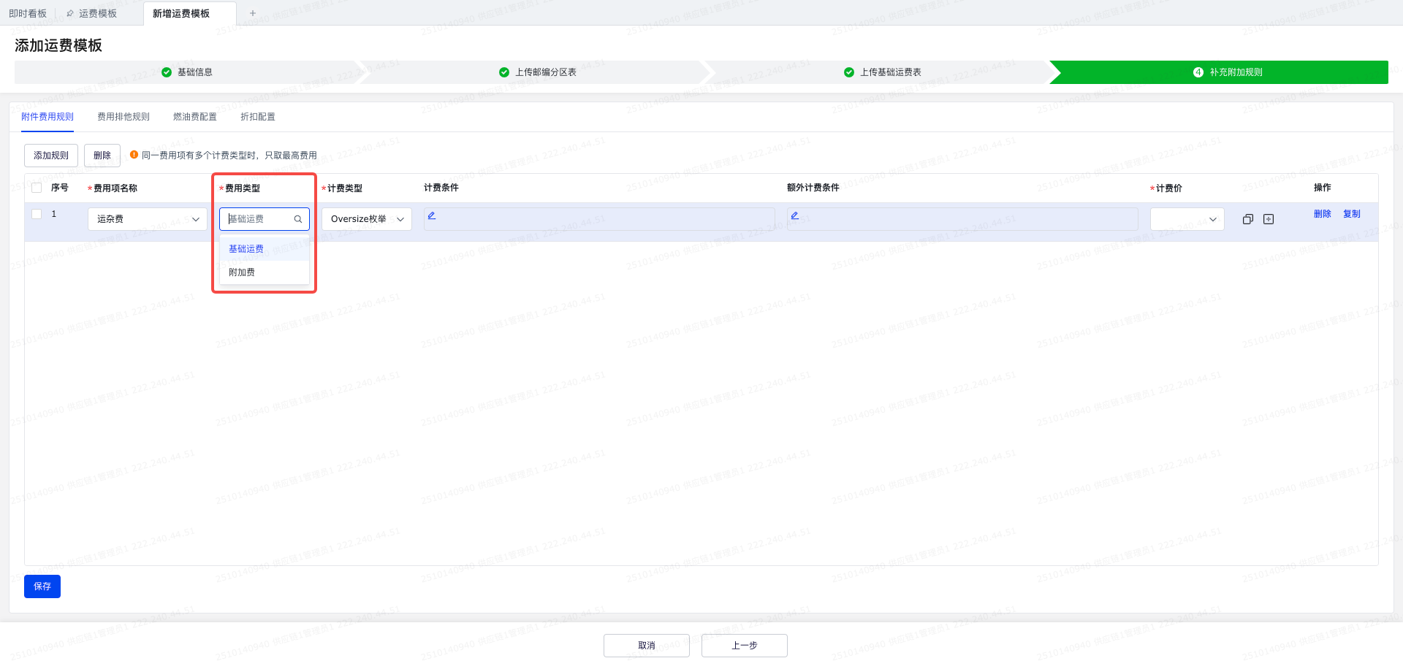This screenshot has height=669, width=1403.
Task: Click the 删除 link in row 1
Action: (x=1323, y=214)
